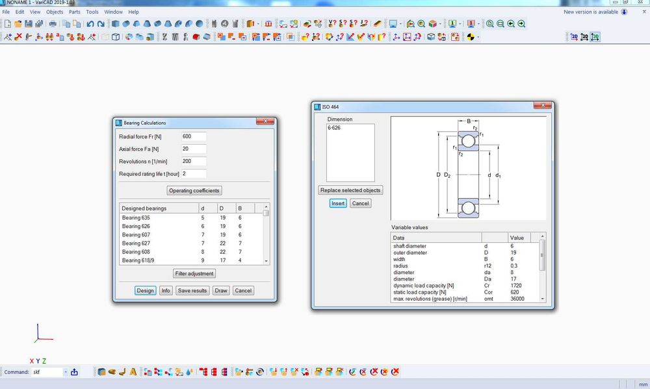Click the water drop icon in the bottom toolbar
The width and height of the screenshot is (650, 389).
[189, 372]
